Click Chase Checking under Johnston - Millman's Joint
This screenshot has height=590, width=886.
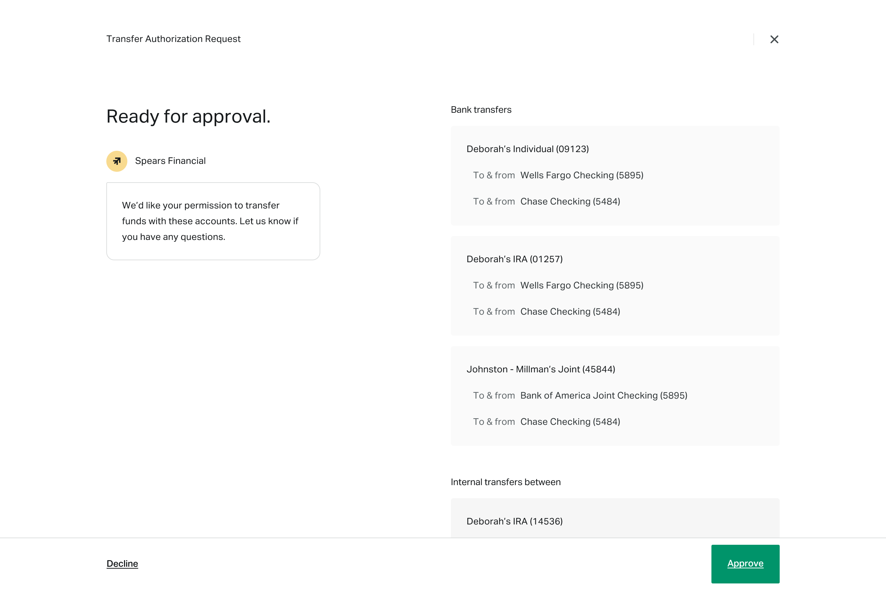pos(570,422)
